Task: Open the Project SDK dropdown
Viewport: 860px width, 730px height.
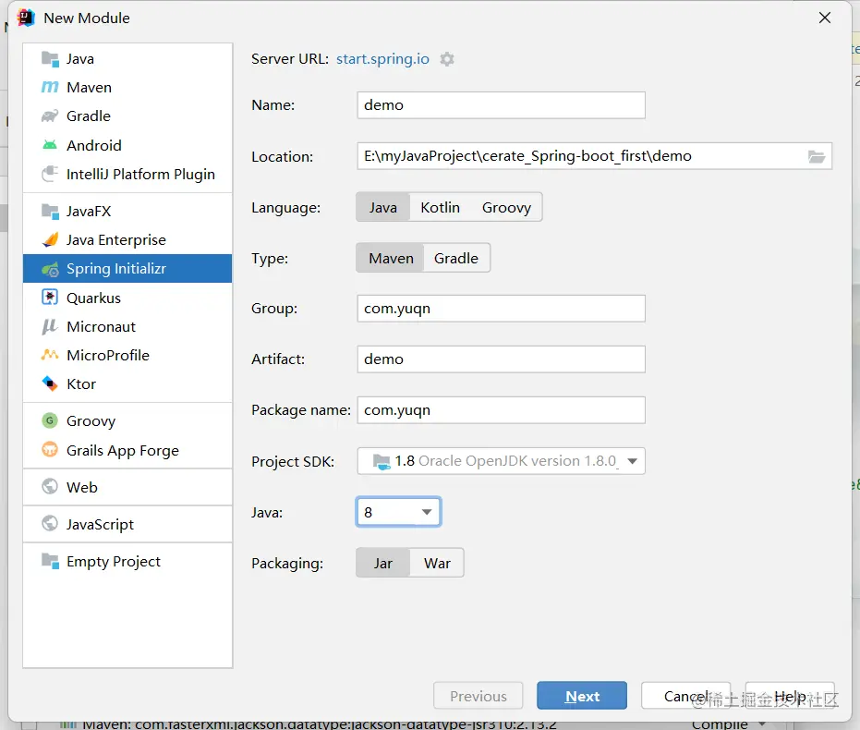Action: tap(633, 460)
